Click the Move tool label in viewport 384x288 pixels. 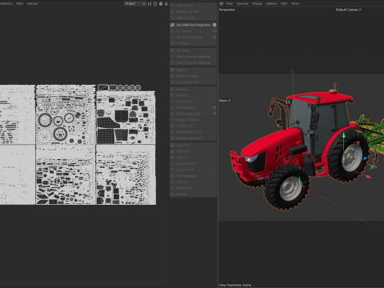pos(223,101)
